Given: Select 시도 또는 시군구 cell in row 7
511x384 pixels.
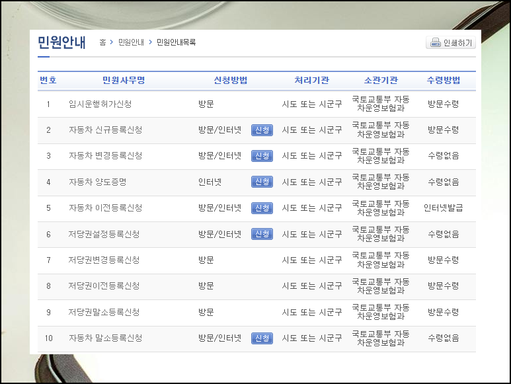Looking at the screenshot, I should point(312,260).
